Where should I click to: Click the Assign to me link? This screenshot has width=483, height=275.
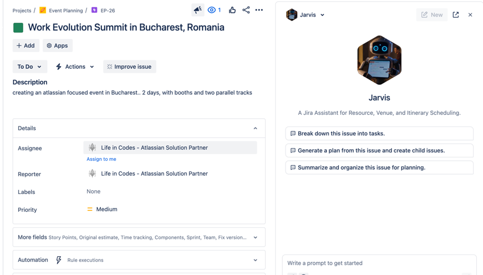tap(101, 159)
